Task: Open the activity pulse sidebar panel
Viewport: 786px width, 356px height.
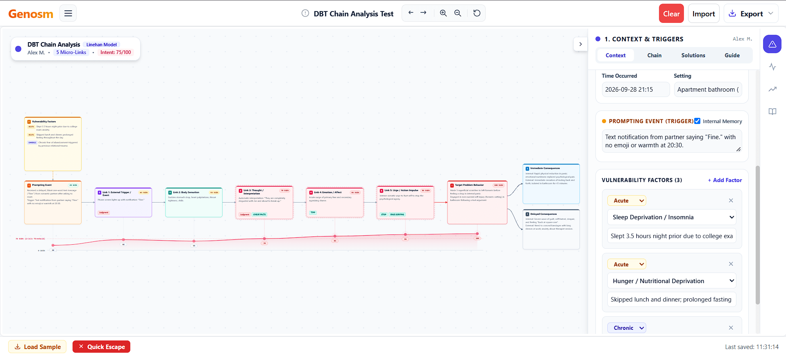Action: click(x=772, y=67)
